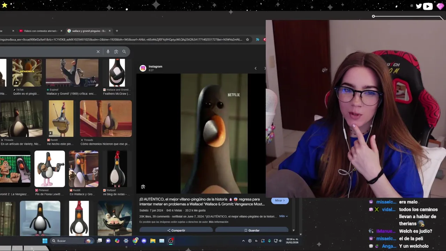The width and height of the screenshot is (446, 251).
Task: Start voice search with the microphone icon
Action: click(x=108, y=52)
